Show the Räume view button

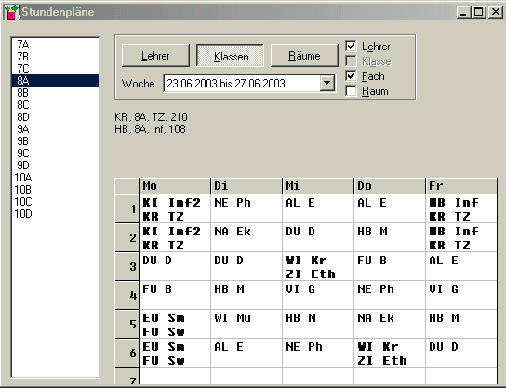[x=304, y=56]
